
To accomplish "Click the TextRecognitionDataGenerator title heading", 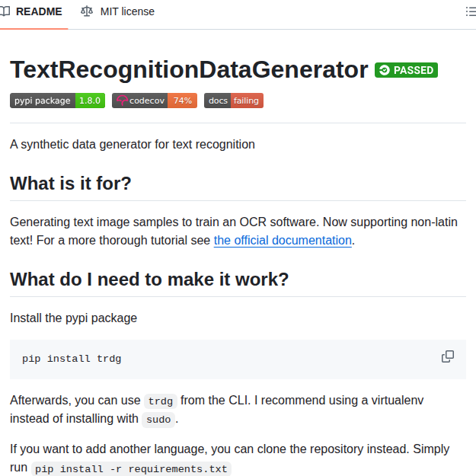I will click(x=189, y=69).
